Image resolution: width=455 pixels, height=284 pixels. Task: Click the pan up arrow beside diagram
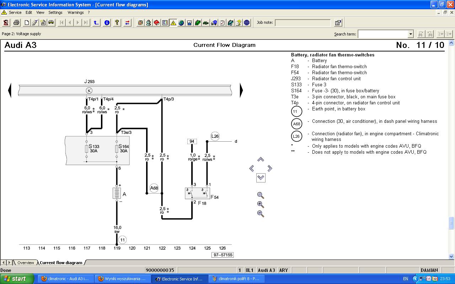tap(261, 160)
